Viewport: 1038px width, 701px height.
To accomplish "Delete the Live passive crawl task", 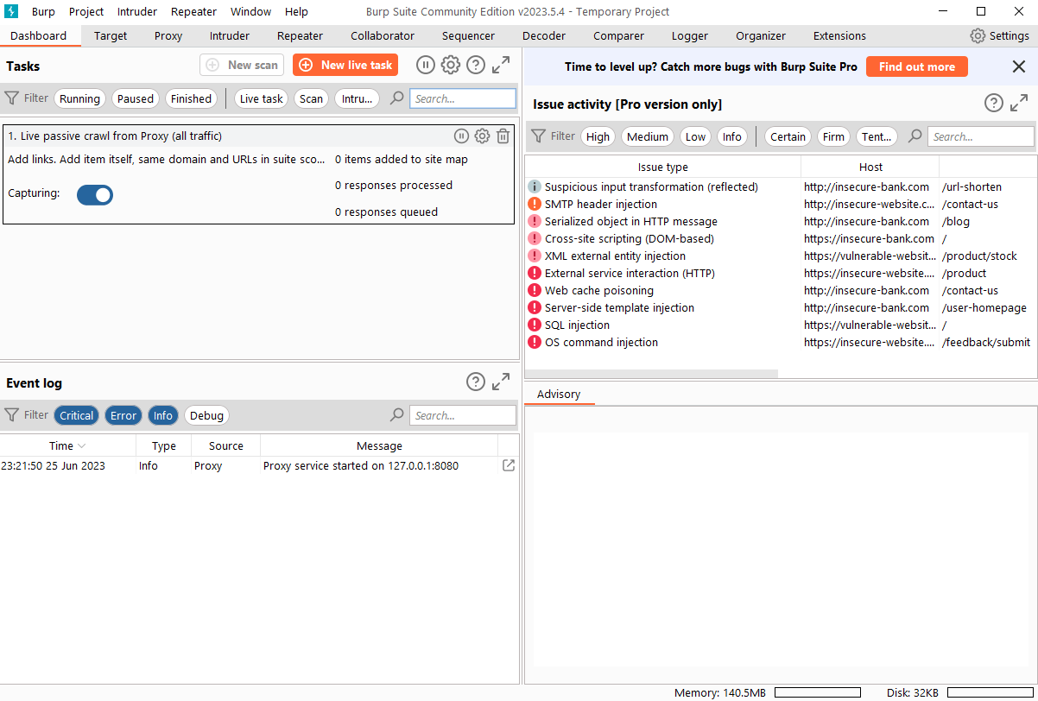I will 503,136.
